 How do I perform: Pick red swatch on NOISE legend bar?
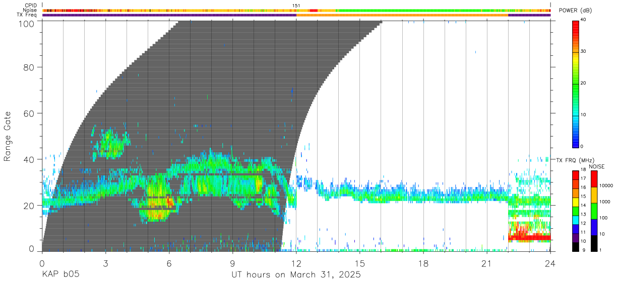[594, 179]
